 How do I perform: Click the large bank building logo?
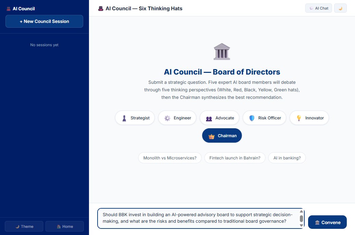click(222, 52)
